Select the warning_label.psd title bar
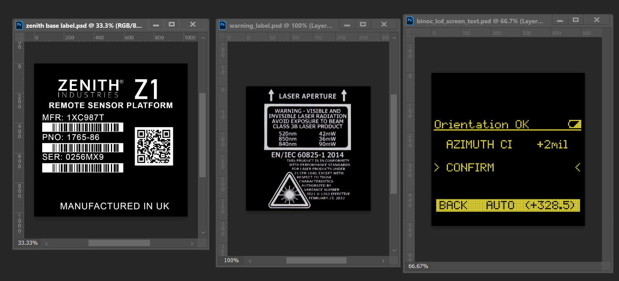 tap(281, 25)
